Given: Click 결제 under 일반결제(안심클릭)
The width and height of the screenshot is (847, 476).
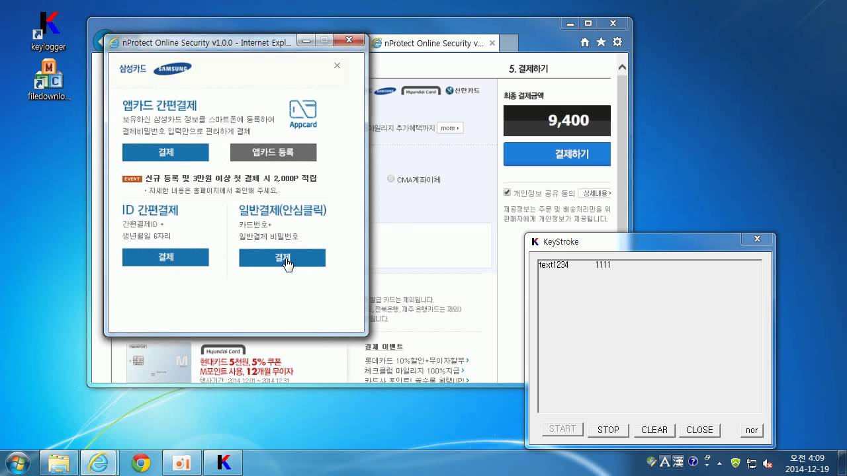Looking at the screenshot, I should click(x=282, y=258).
